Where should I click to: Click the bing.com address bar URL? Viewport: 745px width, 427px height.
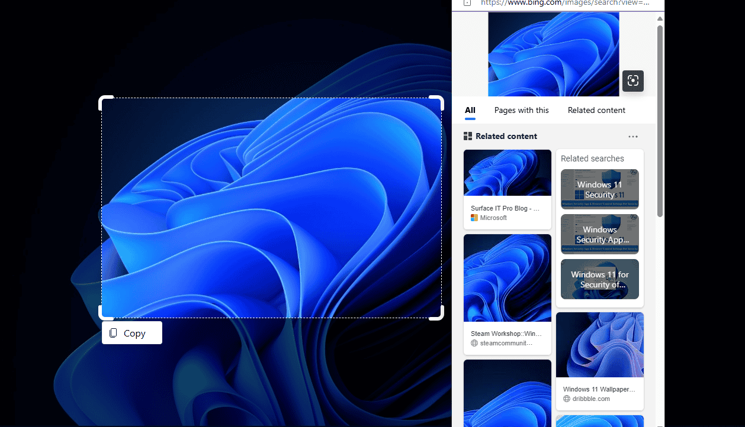[564, 3]
